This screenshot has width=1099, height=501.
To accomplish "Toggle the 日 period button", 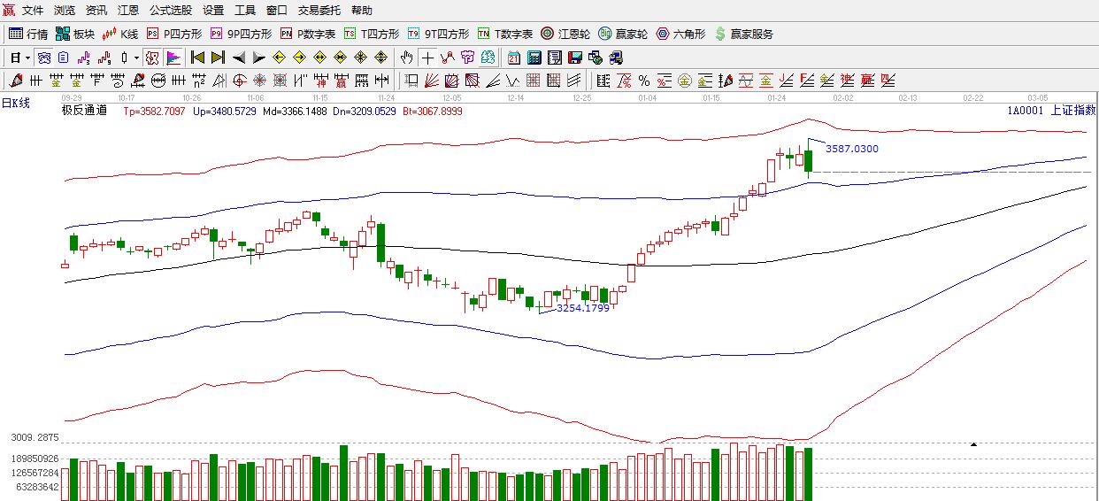I will [15, 58].
